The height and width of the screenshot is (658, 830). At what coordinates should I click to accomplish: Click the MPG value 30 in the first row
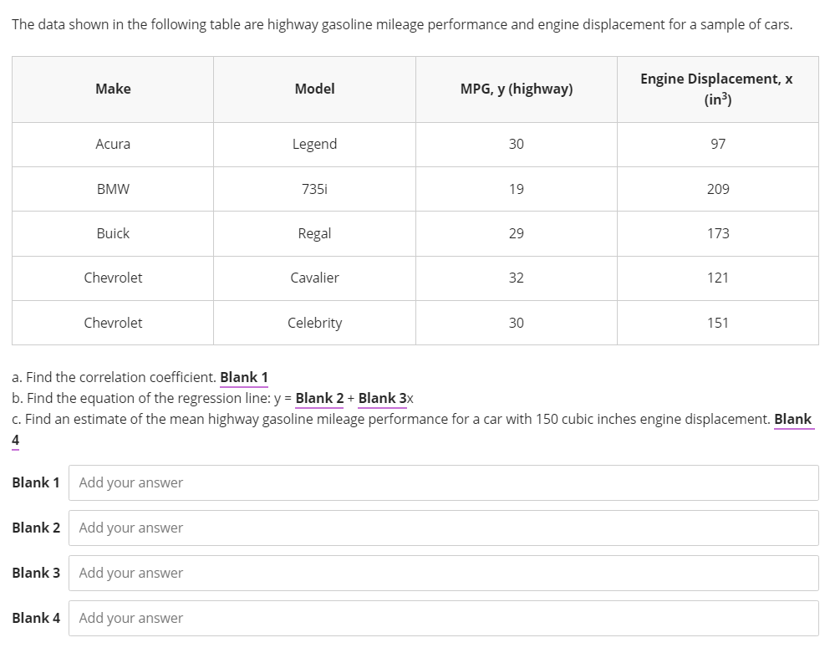(x=516, y=144)
